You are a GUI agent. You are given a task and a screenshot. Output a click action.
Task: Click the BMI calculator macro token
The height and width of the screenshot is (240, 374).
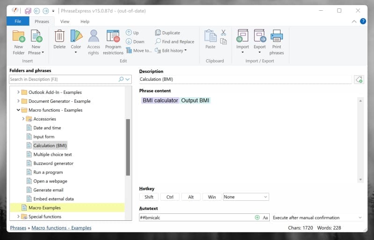point(160,100)
